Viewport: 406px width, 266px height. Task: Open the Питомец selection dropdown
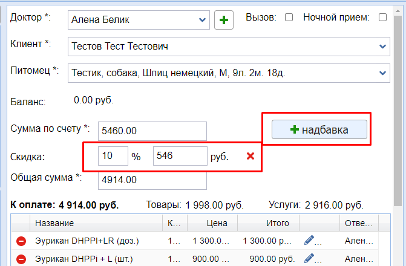pos(382,73)
